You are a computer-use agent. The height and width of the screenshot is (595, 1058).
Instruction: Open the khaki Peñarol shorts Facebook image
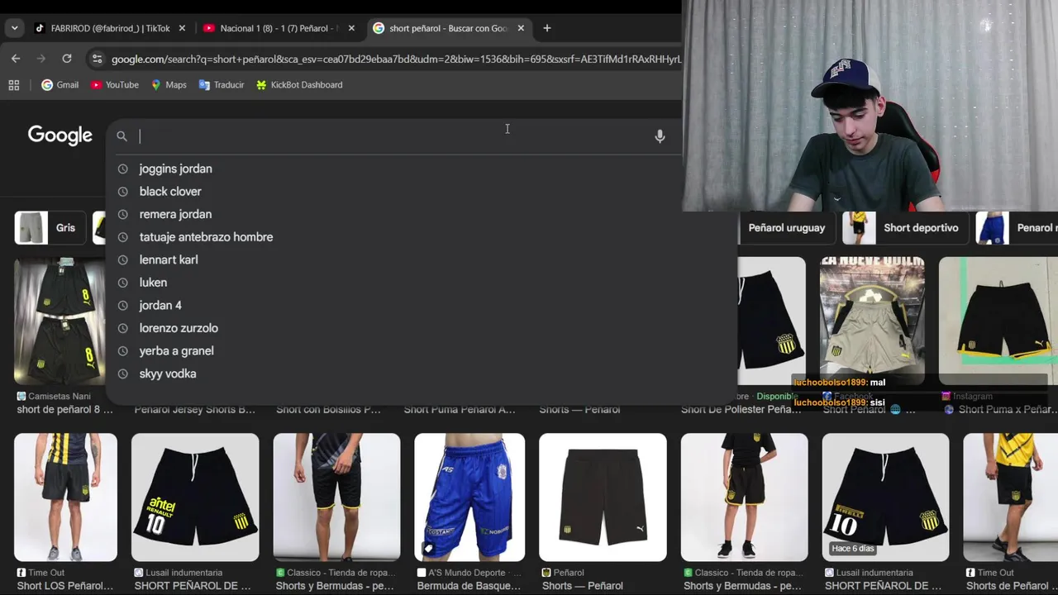tap(872, 321)
